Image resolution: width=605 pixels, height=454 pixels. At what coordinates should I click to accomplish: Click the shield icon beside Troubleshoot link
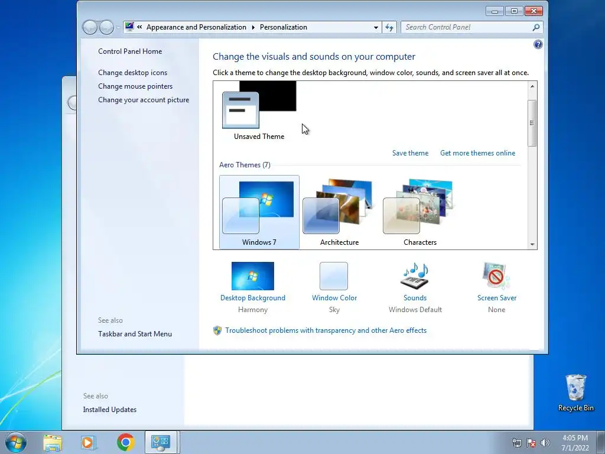(217, 330)
